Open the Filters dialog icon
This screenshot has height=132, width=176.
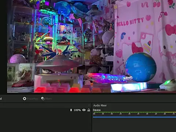[x=43, y=99]
